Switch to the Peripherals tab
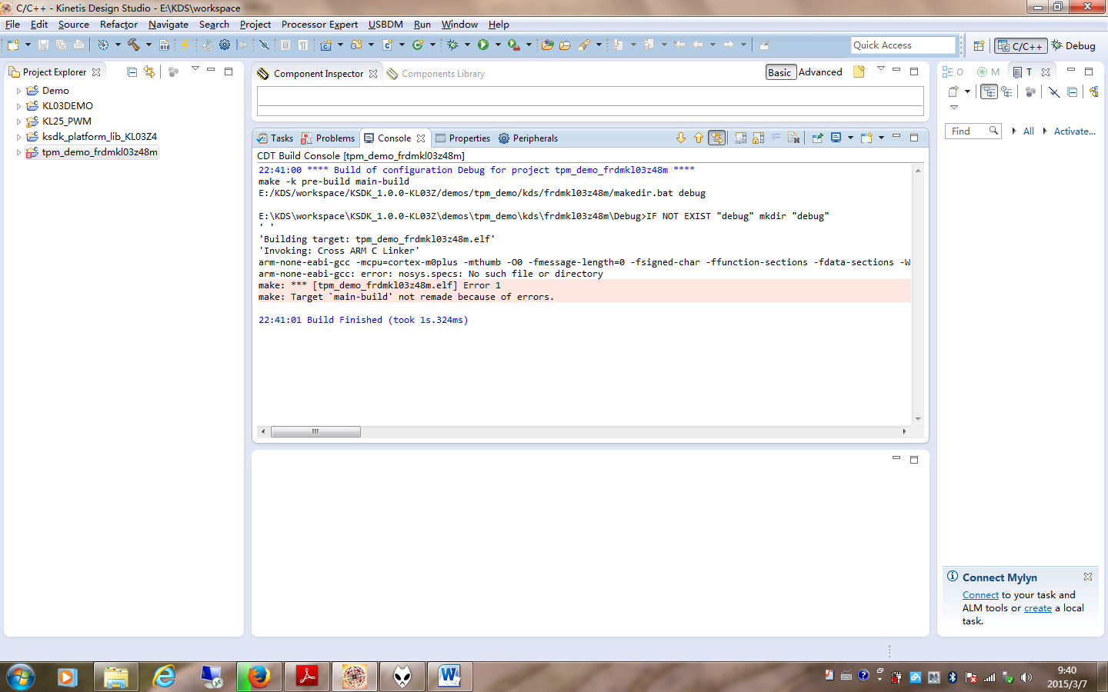1108x692 pixels. point(528,138)
